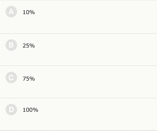
Task: Click the 100% answer text
Action: (x=30, y=110)
